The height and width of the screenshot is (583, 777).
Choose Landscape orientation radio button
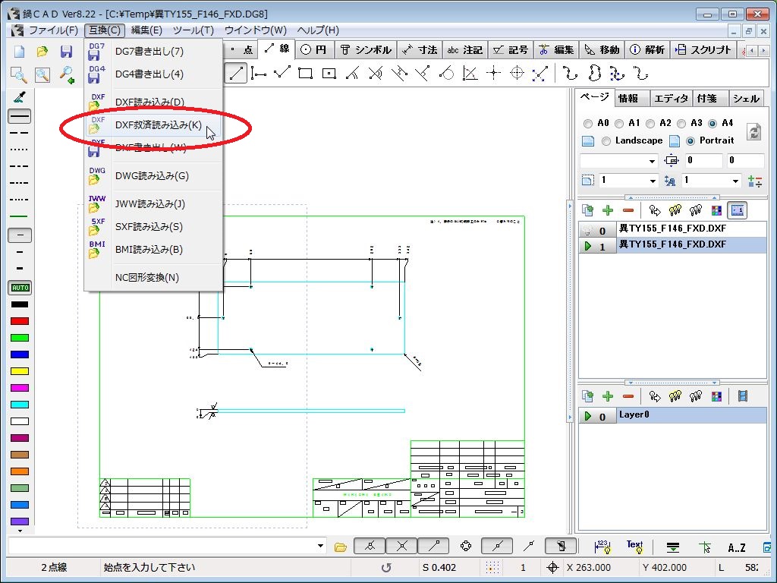(x=606, y=141)
